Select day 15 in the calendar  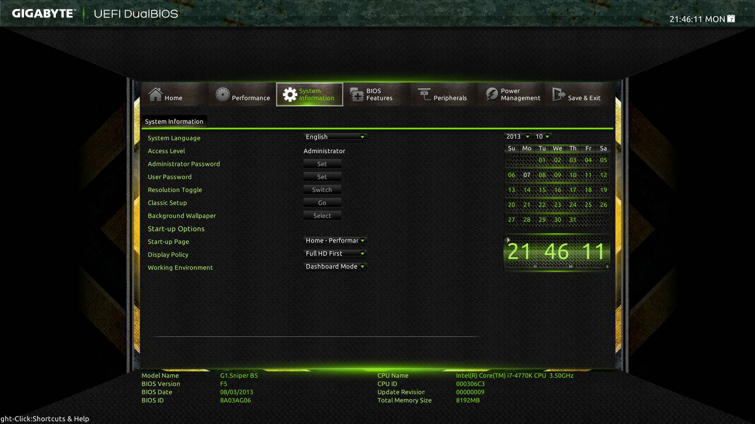542,190
